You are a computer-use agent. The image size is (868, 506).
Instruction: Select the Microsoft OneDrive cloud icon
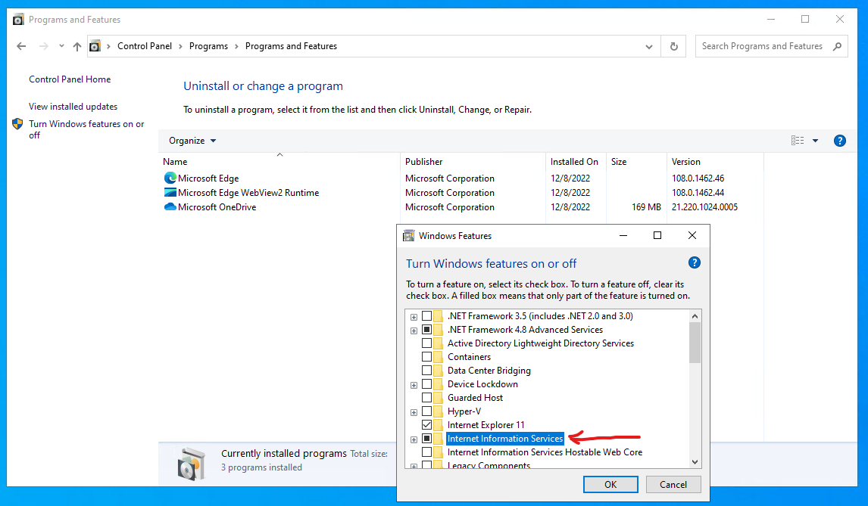[x=170, y=206]
